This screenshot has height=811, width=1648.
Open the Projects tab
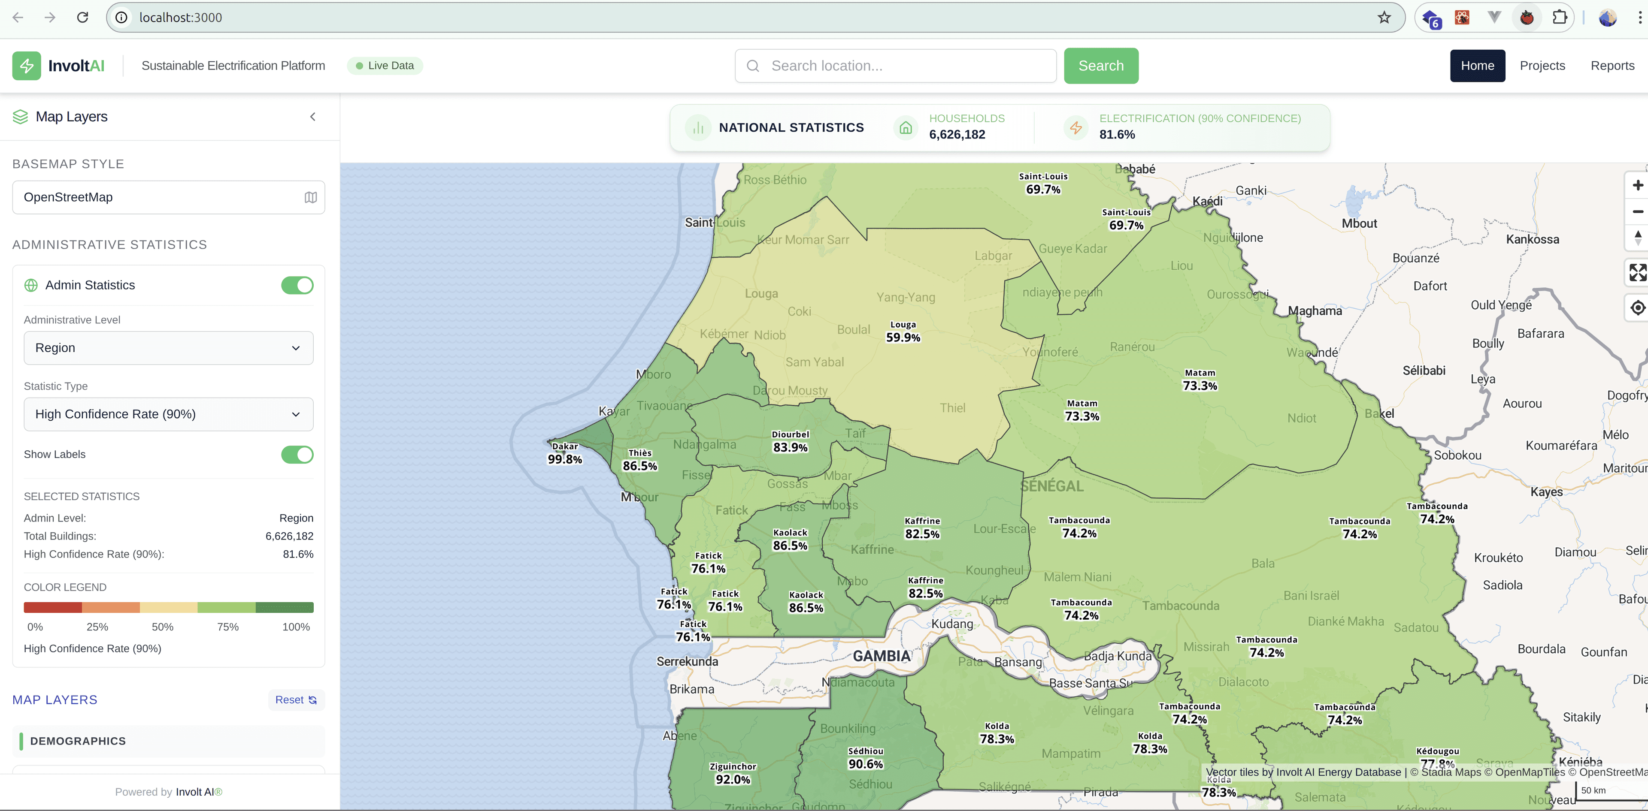(x=1542, y=66)
